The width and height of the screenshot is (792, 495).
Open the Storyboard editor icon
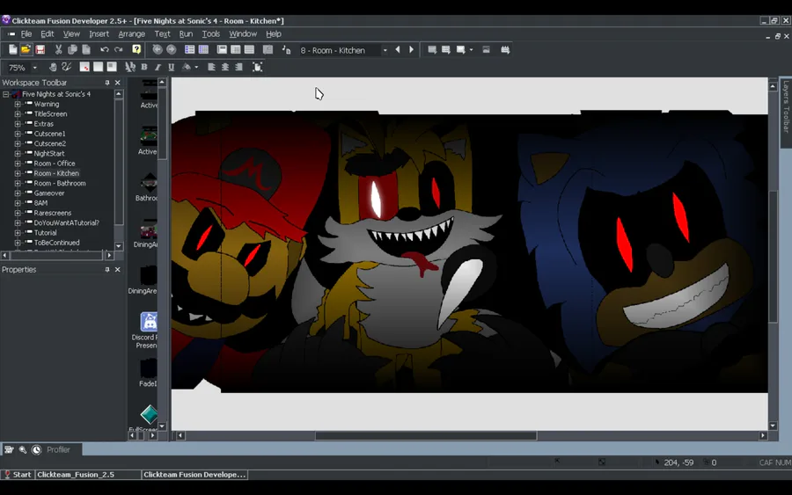point(189,49)
